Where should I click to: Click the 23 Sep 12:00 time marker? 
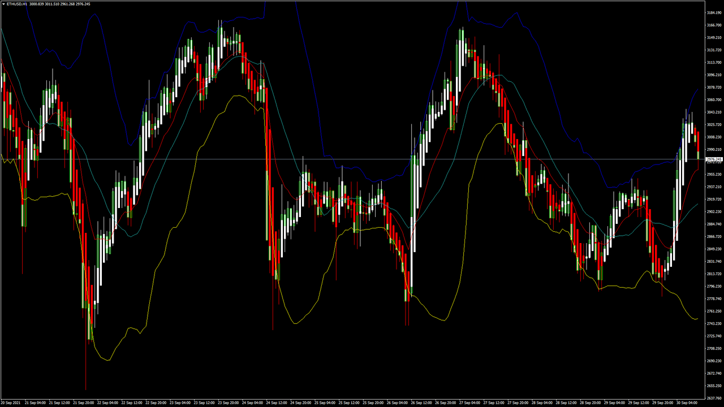point(204,403)
